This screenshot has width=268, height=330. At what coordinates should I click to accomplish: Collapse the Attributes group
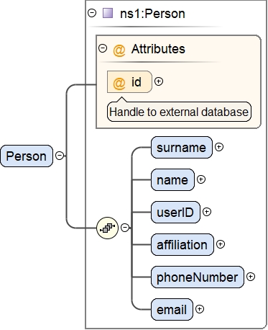point(103,48)
